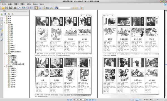Click the Open file folder icon
167x101 pixels.
point(3,8)
